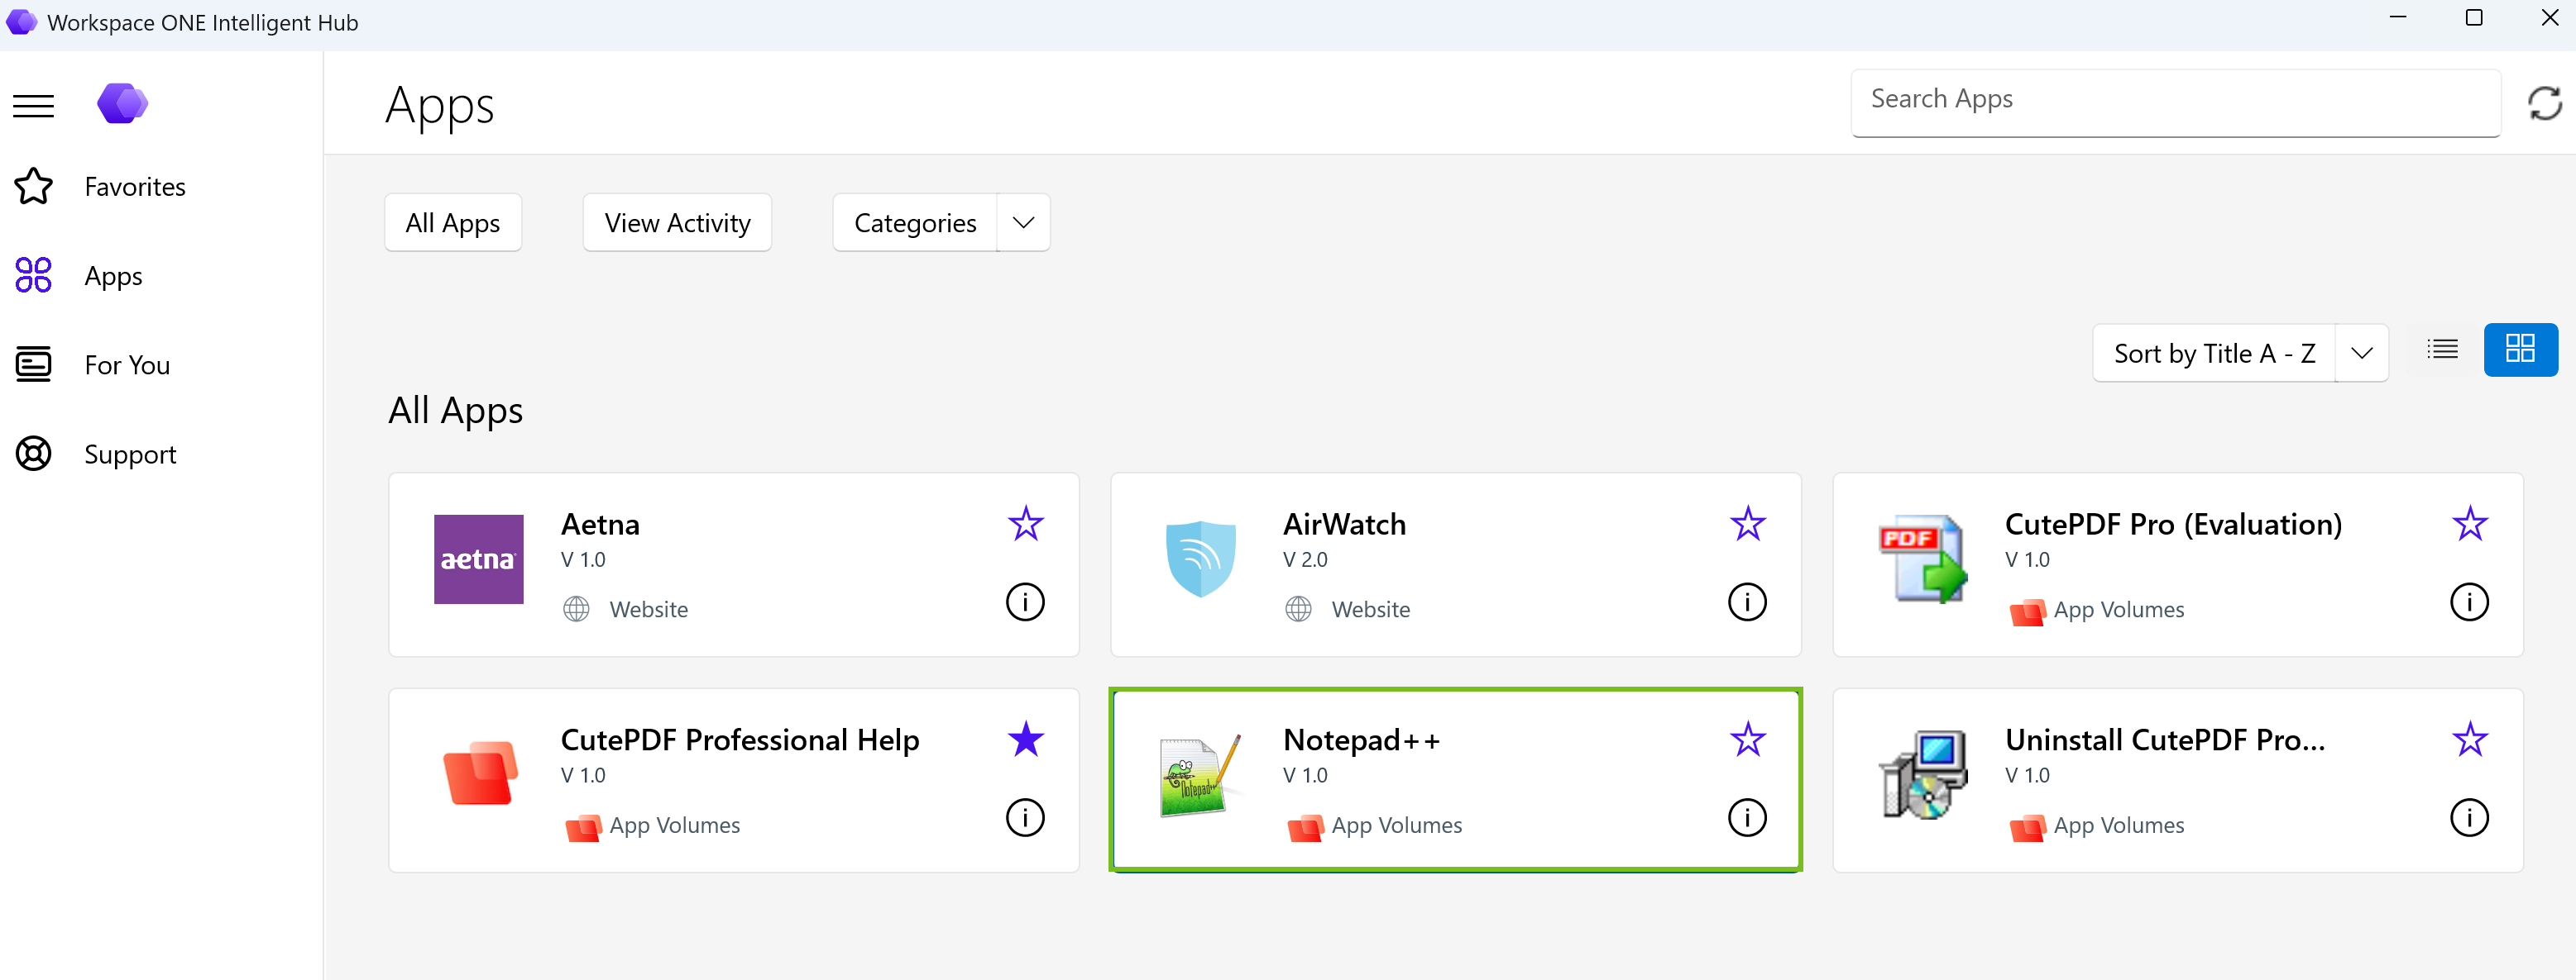Maximize the Intelligent Hub window

[2474, 18]
